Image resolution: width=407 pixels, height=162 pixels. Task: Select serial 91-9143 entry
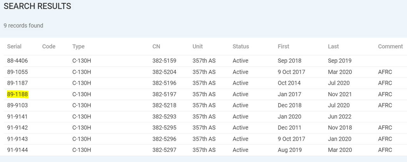pos(17,139)
